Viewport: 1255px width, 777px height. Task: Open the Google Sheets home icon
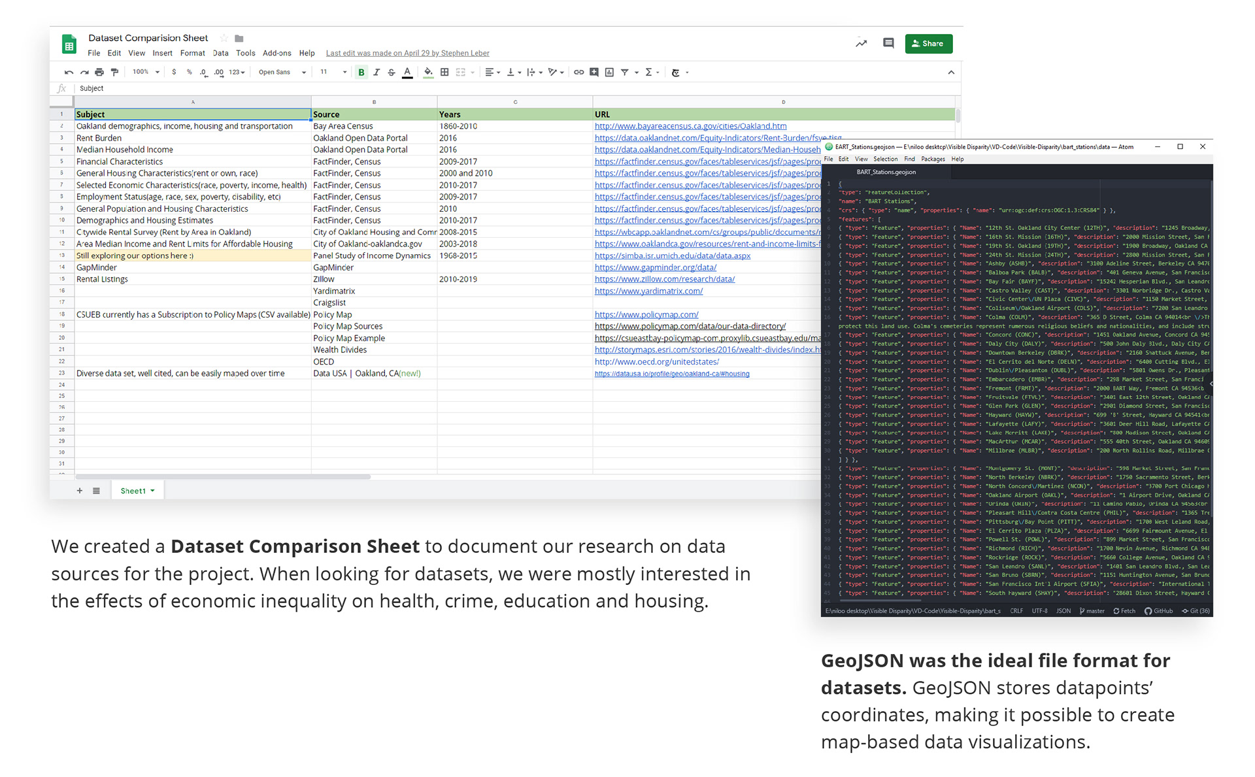(69, 44)
